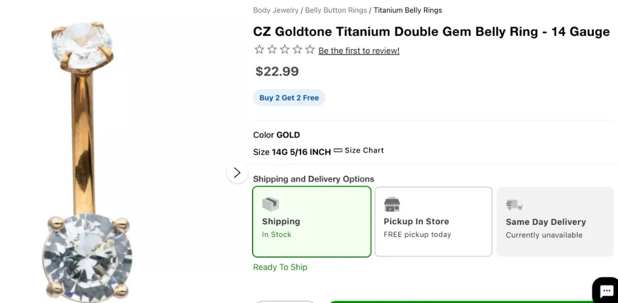Click the Shipping box icon

tap(270, 204)
